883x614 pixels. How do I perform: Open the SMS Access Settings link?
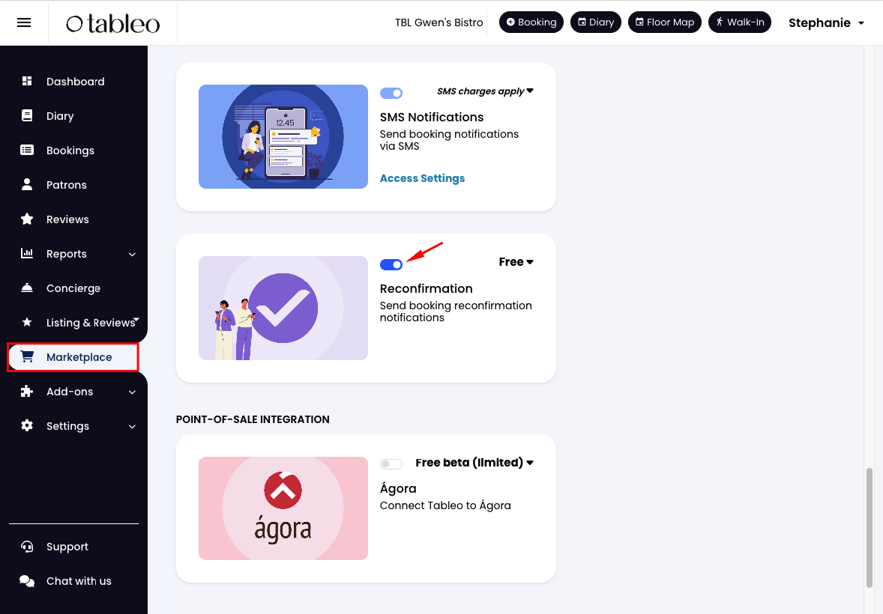pyautogui.click(x=422, y=178)
